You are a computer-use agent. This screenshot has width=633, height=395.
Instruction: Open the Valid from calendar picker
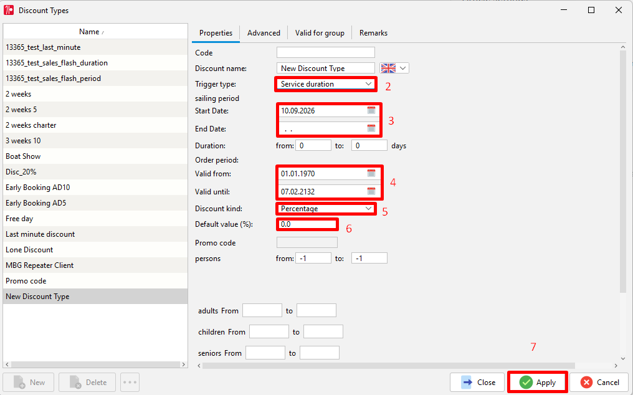point(371,173)
